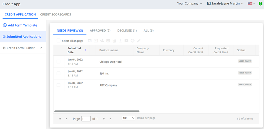
Task: Open the Your Company dropdown
Action: 190,4
